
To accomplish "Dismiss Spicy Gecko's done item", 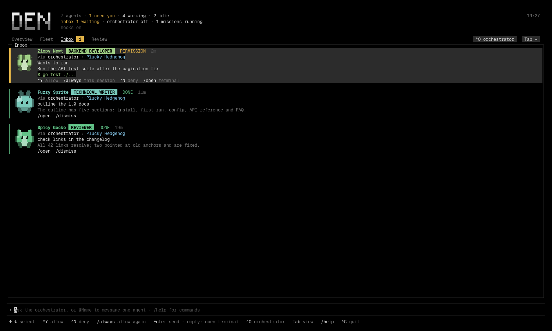I will tap(66, 151).
